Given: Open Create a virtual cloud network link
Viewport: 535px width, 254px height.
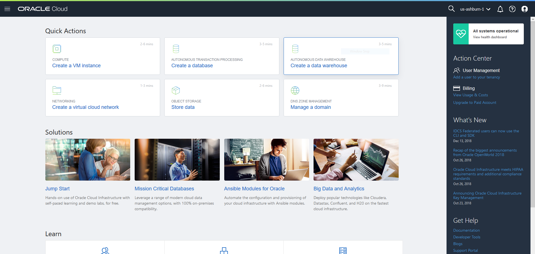Looking at the screenshot, I should click(86, 107).
